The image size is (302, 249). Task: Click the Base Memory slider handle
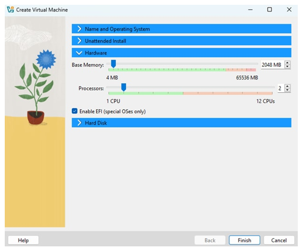tap(113, 64)
